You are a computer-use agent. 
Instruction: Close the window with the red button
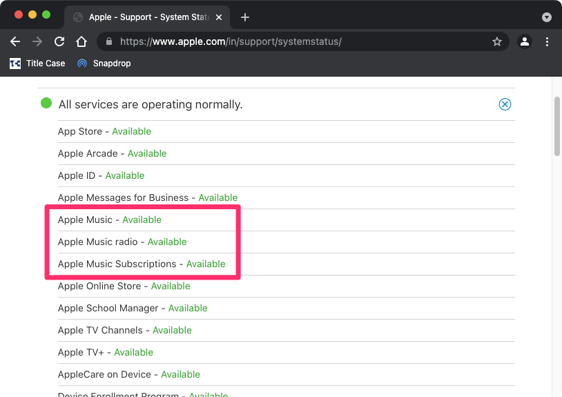click(19, 14)
